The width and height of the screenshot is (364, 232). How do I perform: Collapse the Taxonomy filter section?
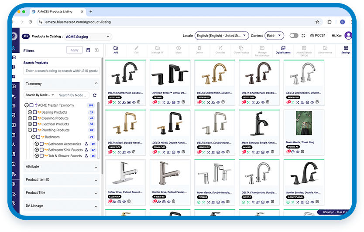pyautogui.click(x=96, y=83)
